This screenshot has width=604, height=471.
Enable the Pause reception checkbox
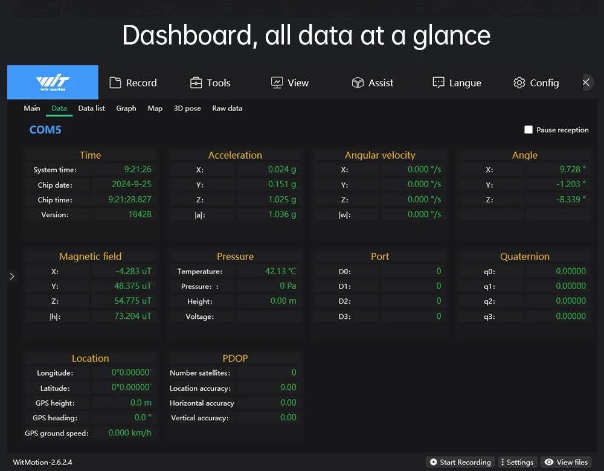coord(528,130)
